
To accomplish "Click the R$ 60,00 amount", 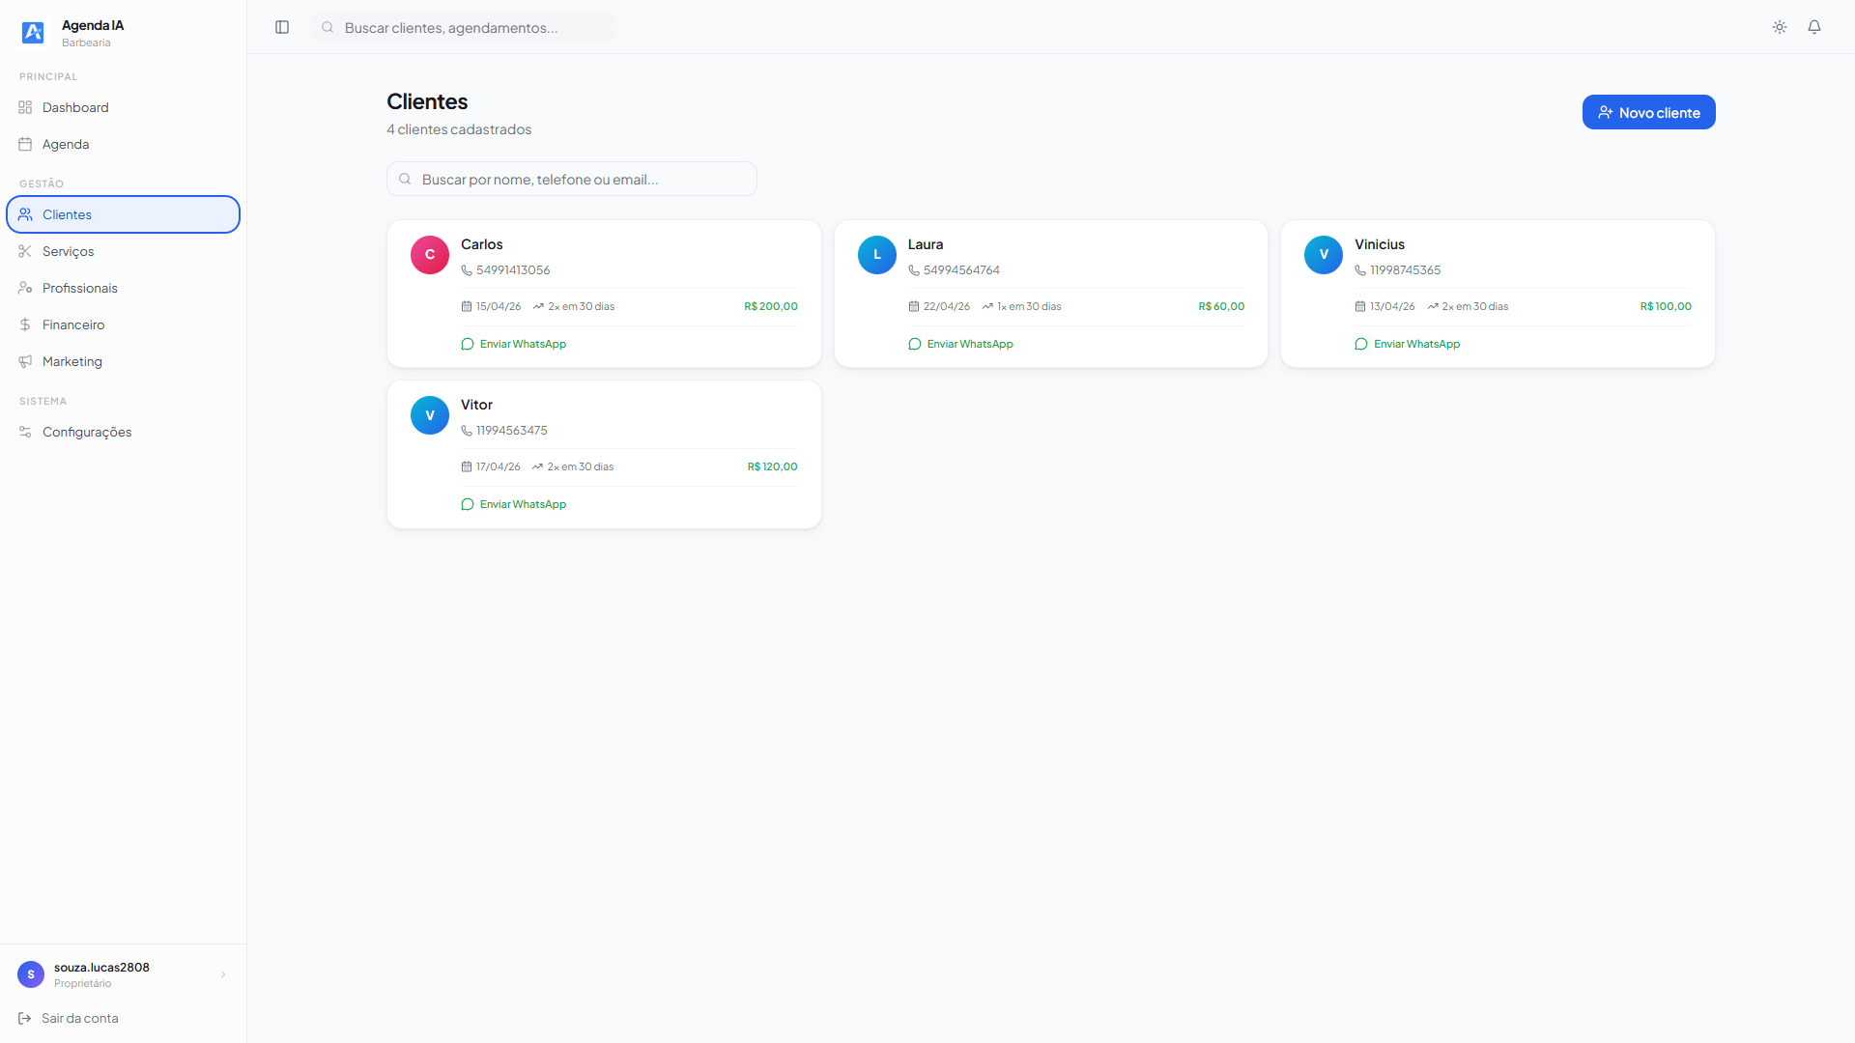I will pos(1221,306).
